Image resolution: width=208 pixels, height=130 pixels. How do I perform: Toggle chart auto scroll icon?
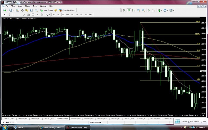click(x=149, y=10)
